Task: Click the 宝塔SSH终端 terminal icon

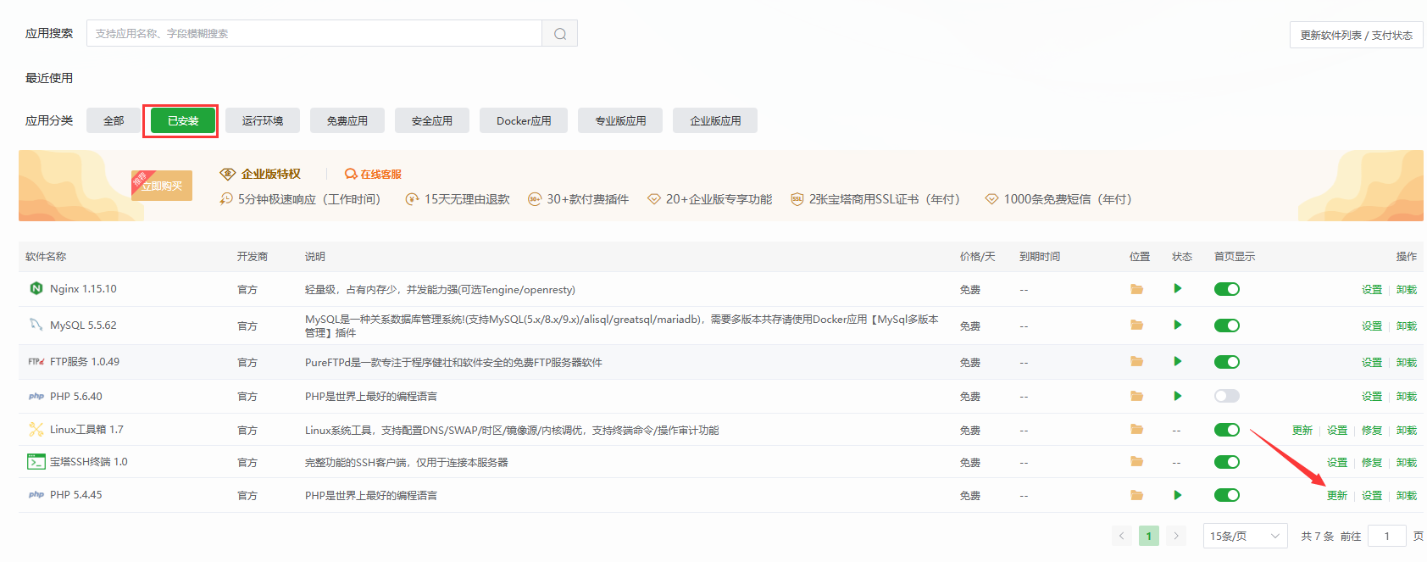Action: pyautogui.click(x=36, y=462)
